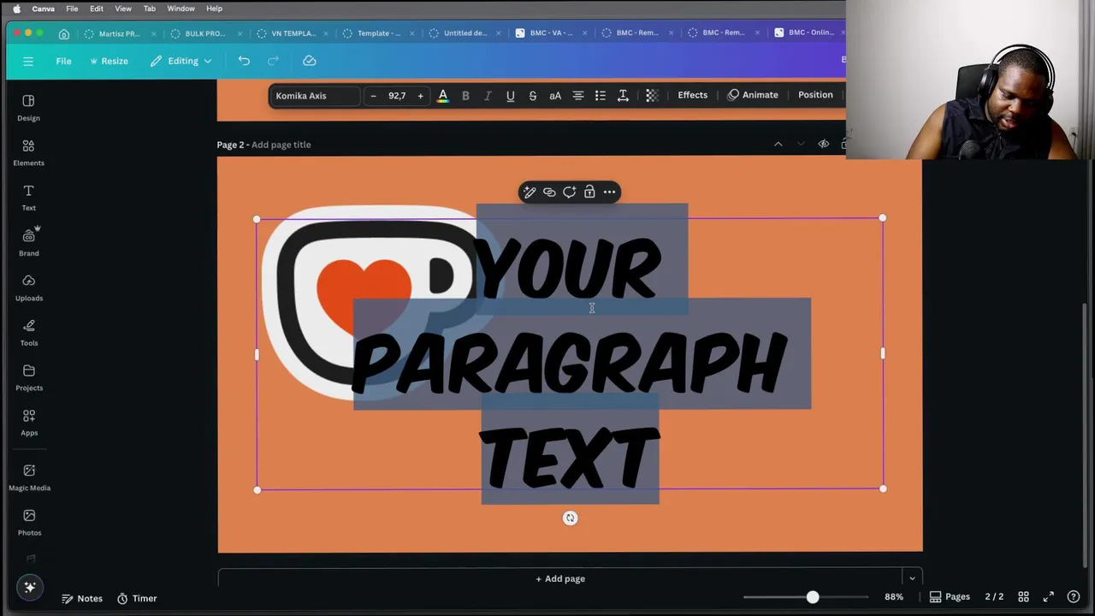Click Add page title field
This screenshot has width=1095, height=616.
pos(281,145)
